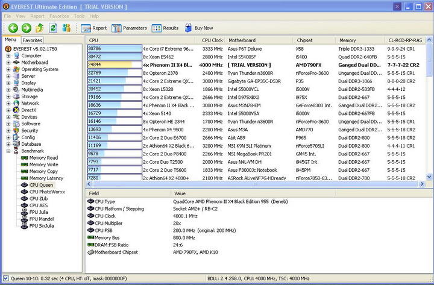Collapse the Benchmark tree node
The width and height of the screenshot is (434, 285).
[8, 151]
